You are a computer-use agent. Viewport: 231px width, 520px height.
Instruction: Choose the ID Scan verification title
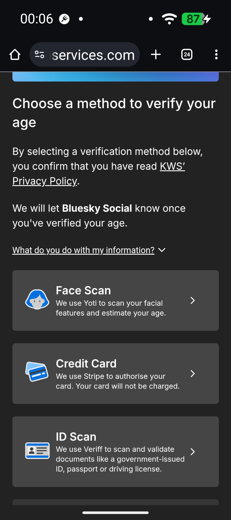pyautogui.click(x=76, y=437)
